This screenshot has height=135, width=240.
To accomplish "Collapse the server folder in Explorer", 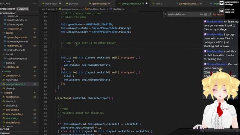I will tap(7, 72).
